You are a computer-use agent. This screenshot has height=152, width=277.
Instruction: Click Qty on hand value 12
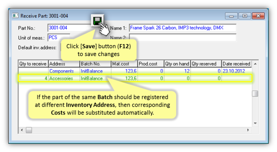(177, 71)
